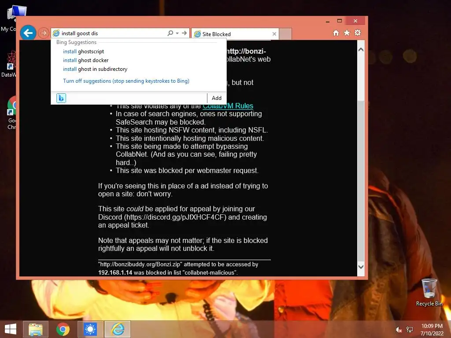Minimize the Internet Explorer window
This screenshot has width=451, height=338.
click(x=328, y=21)
